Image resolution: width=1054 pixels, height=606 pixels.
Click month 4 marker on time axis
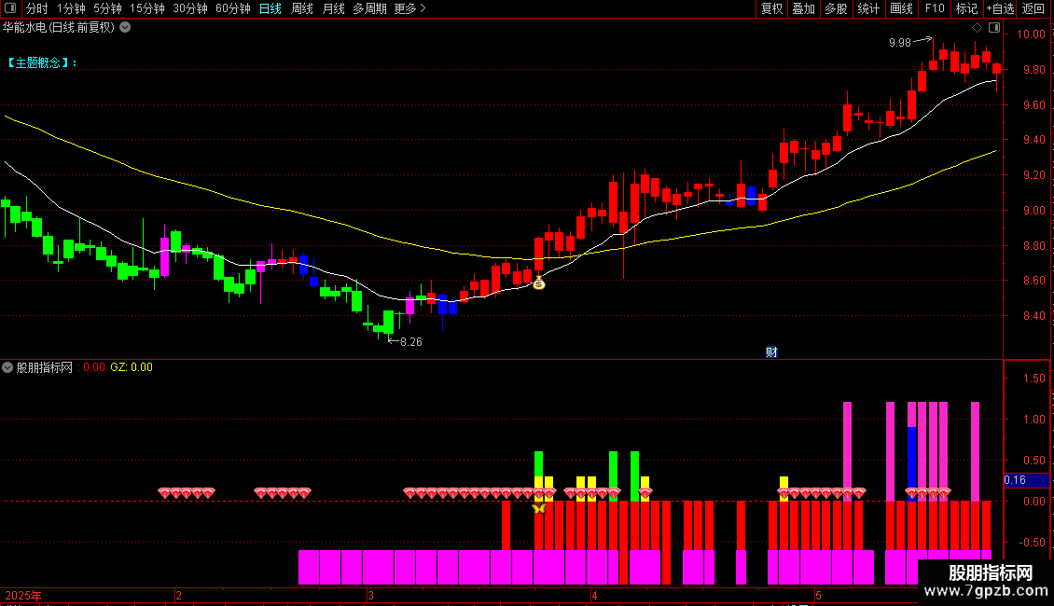click(x=594, y=595)
